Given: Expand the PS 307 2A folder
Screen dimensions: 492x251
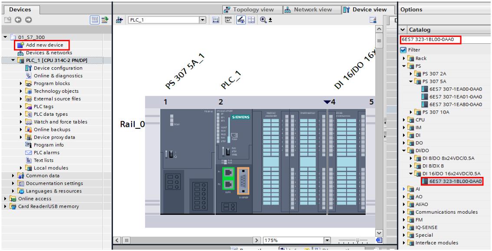Looking at the screenshot, I should pyautogui.click(x=411, y=74).
